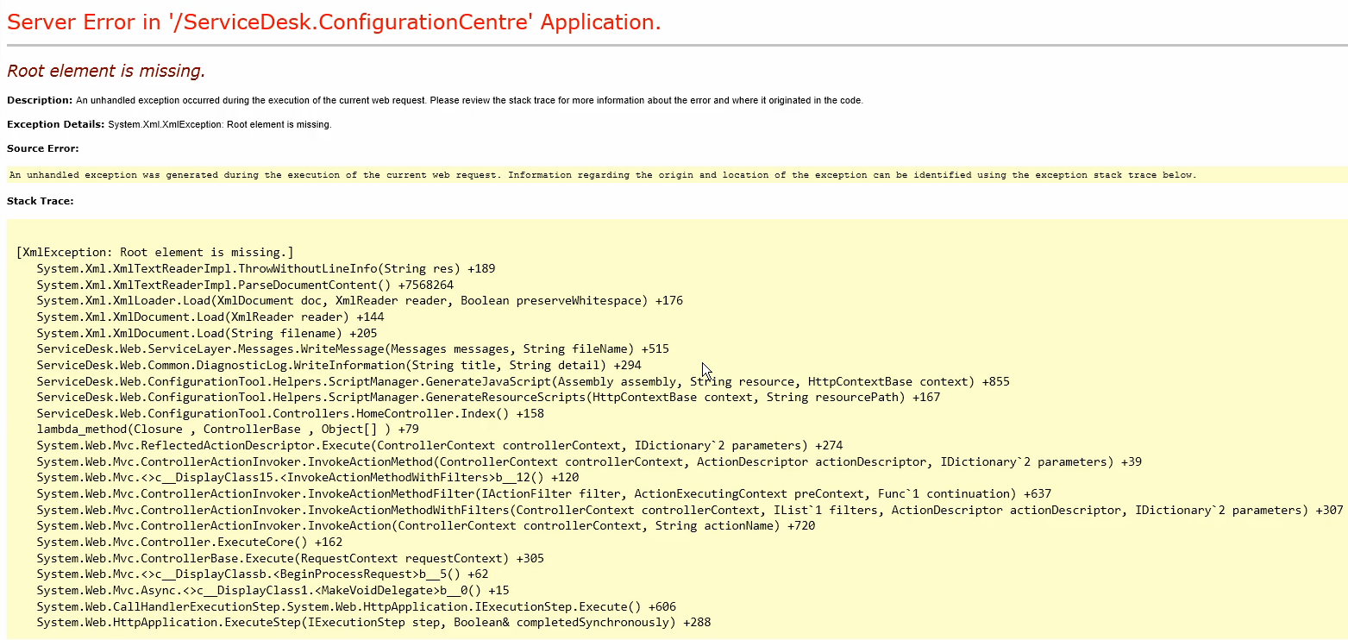This screenshot has width=1348, height=640.
Task: Click the Controller.ExecuteCore stack trace line
Action: pos(189,543)
